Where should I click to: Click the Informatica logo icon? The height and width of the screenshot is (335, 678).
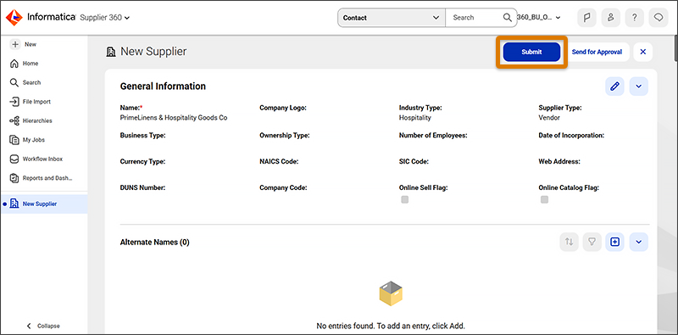[14, 17]
